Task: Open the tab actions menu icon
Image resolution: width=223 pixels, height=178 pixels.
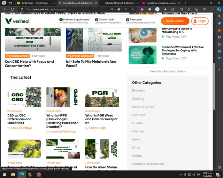Action: point(10,3)
